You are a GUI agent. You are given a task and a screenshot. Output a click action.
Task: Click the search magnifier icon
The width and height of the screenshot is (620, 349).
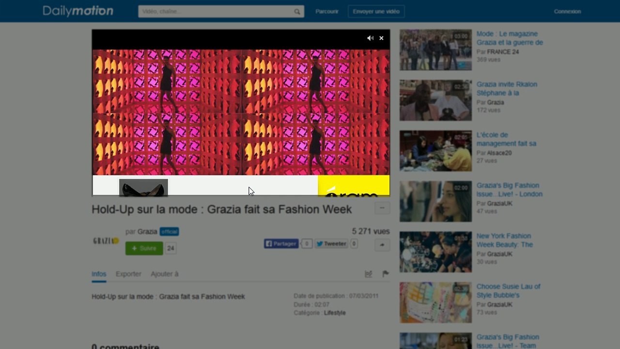(x=297, y=12)
